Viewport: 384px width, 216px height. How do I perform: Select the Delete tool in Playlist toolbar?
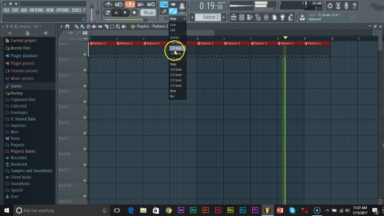[x=88, y=26]
